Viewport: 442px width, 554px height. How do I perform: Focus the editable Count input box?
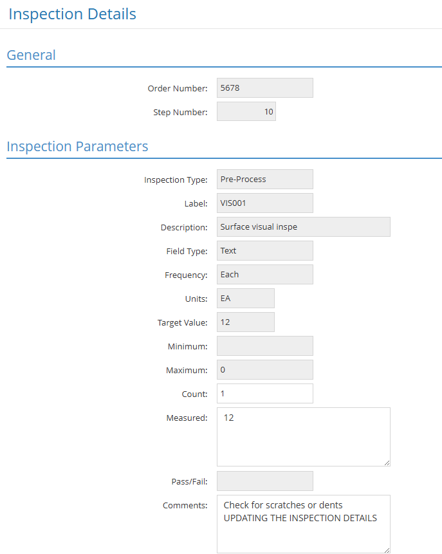(x=264, y=394)
